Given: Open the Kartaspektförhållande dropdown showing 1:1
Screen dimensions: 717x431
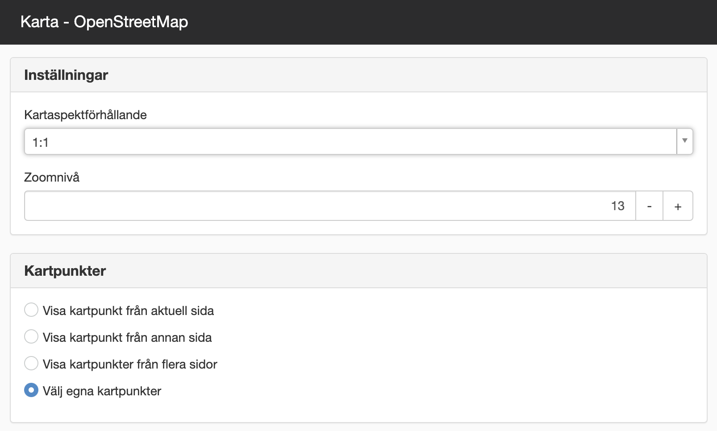Looking at the screenshot, I should pos(358,141).
